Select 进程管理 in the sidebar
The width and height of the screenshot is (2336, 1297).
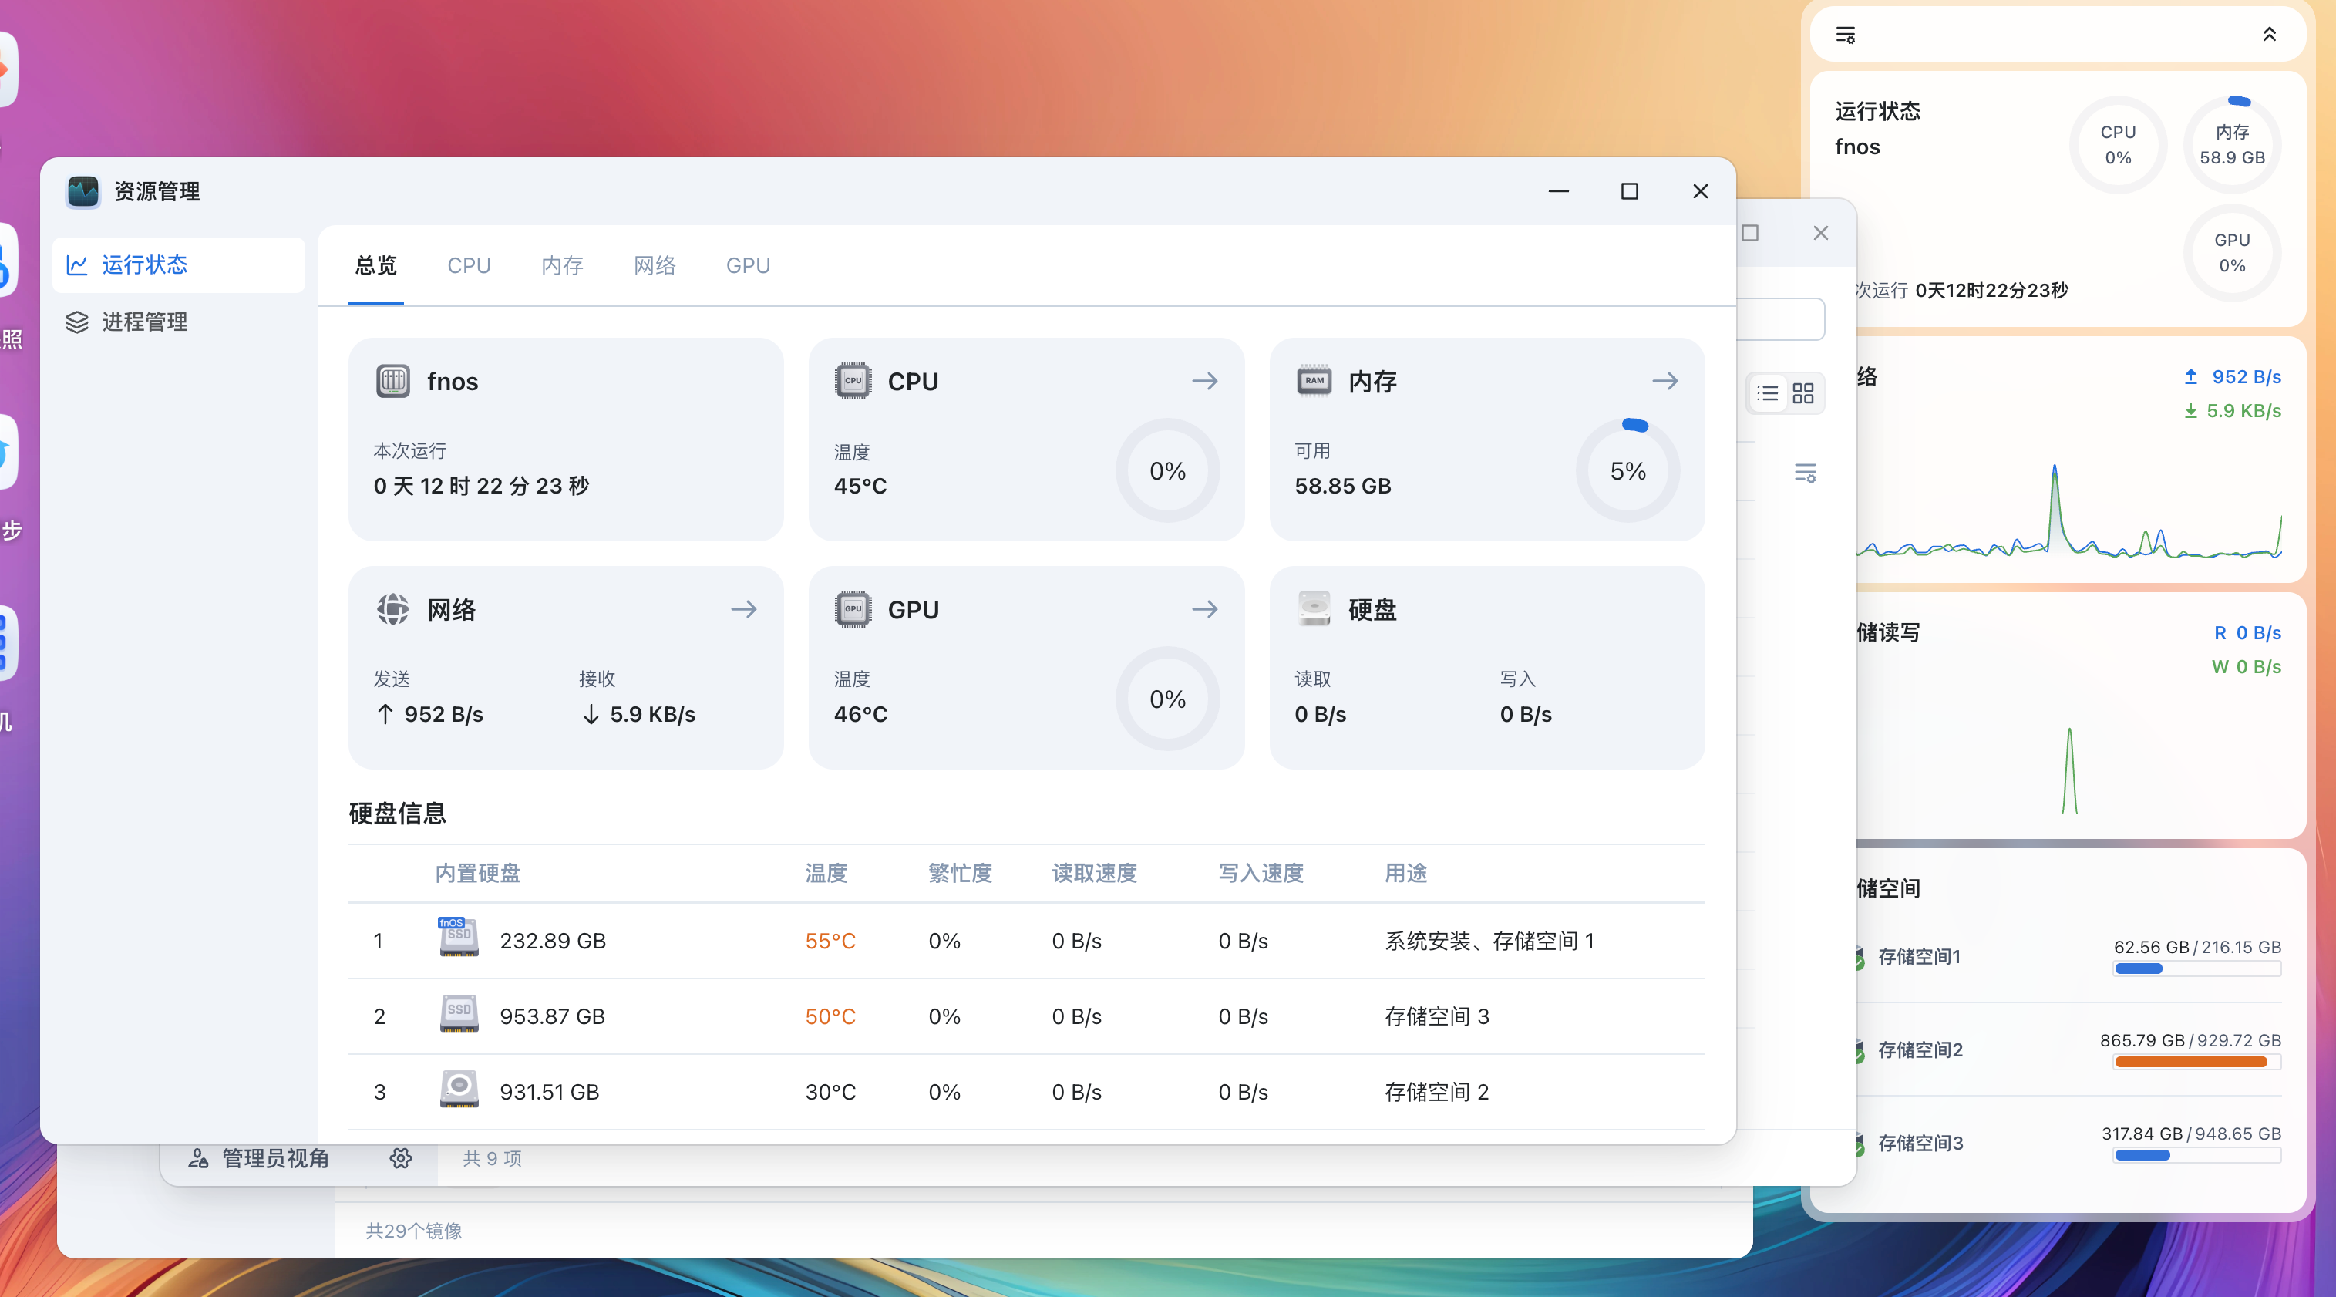(144, 322)
